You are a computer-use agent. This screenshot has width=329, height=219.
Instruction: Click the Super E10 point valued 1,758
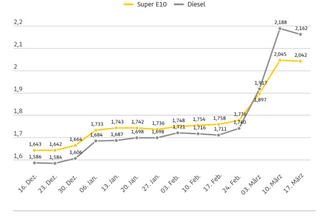(218, 124)
